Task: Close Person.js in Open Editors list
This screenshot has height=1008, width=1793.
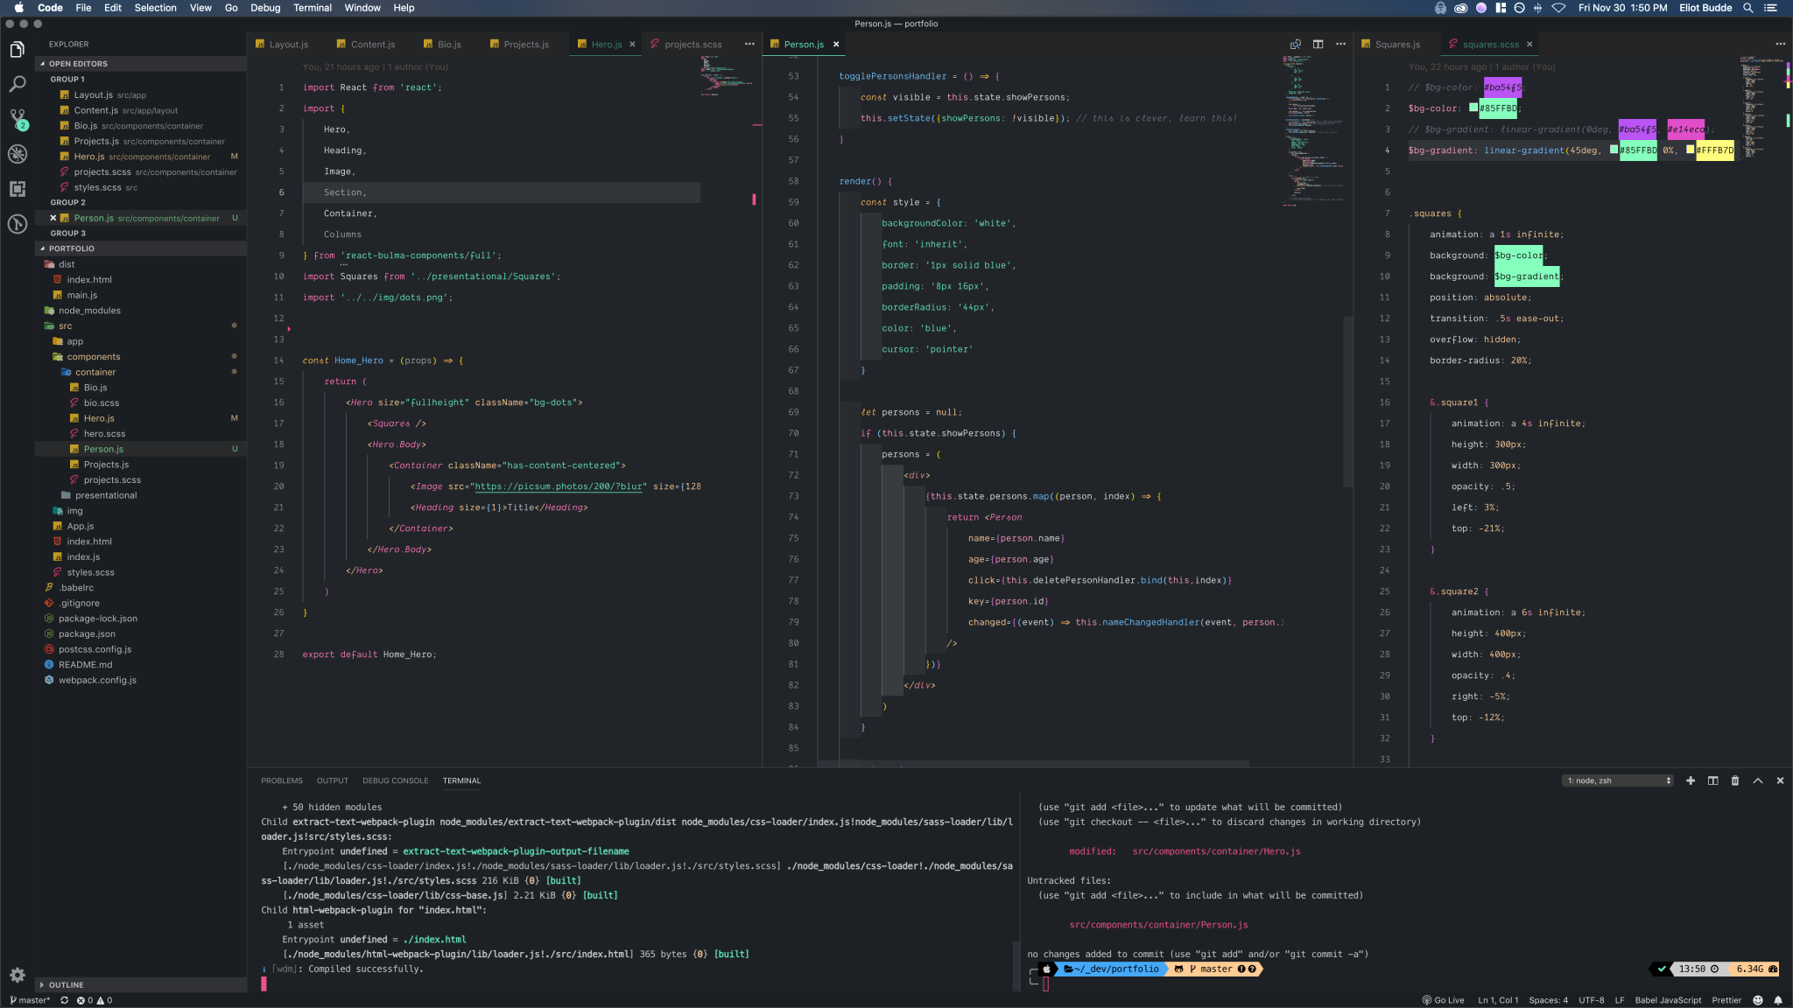Action: coord(53,218)
